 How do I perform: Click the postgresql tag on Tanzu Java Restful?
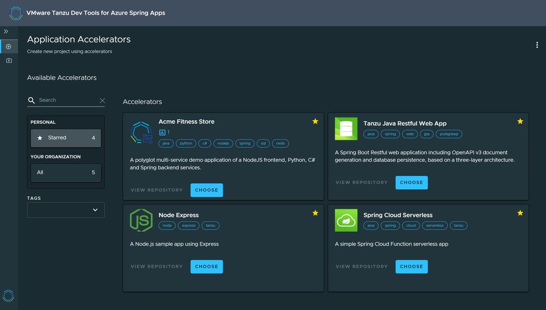coord(449,134)
